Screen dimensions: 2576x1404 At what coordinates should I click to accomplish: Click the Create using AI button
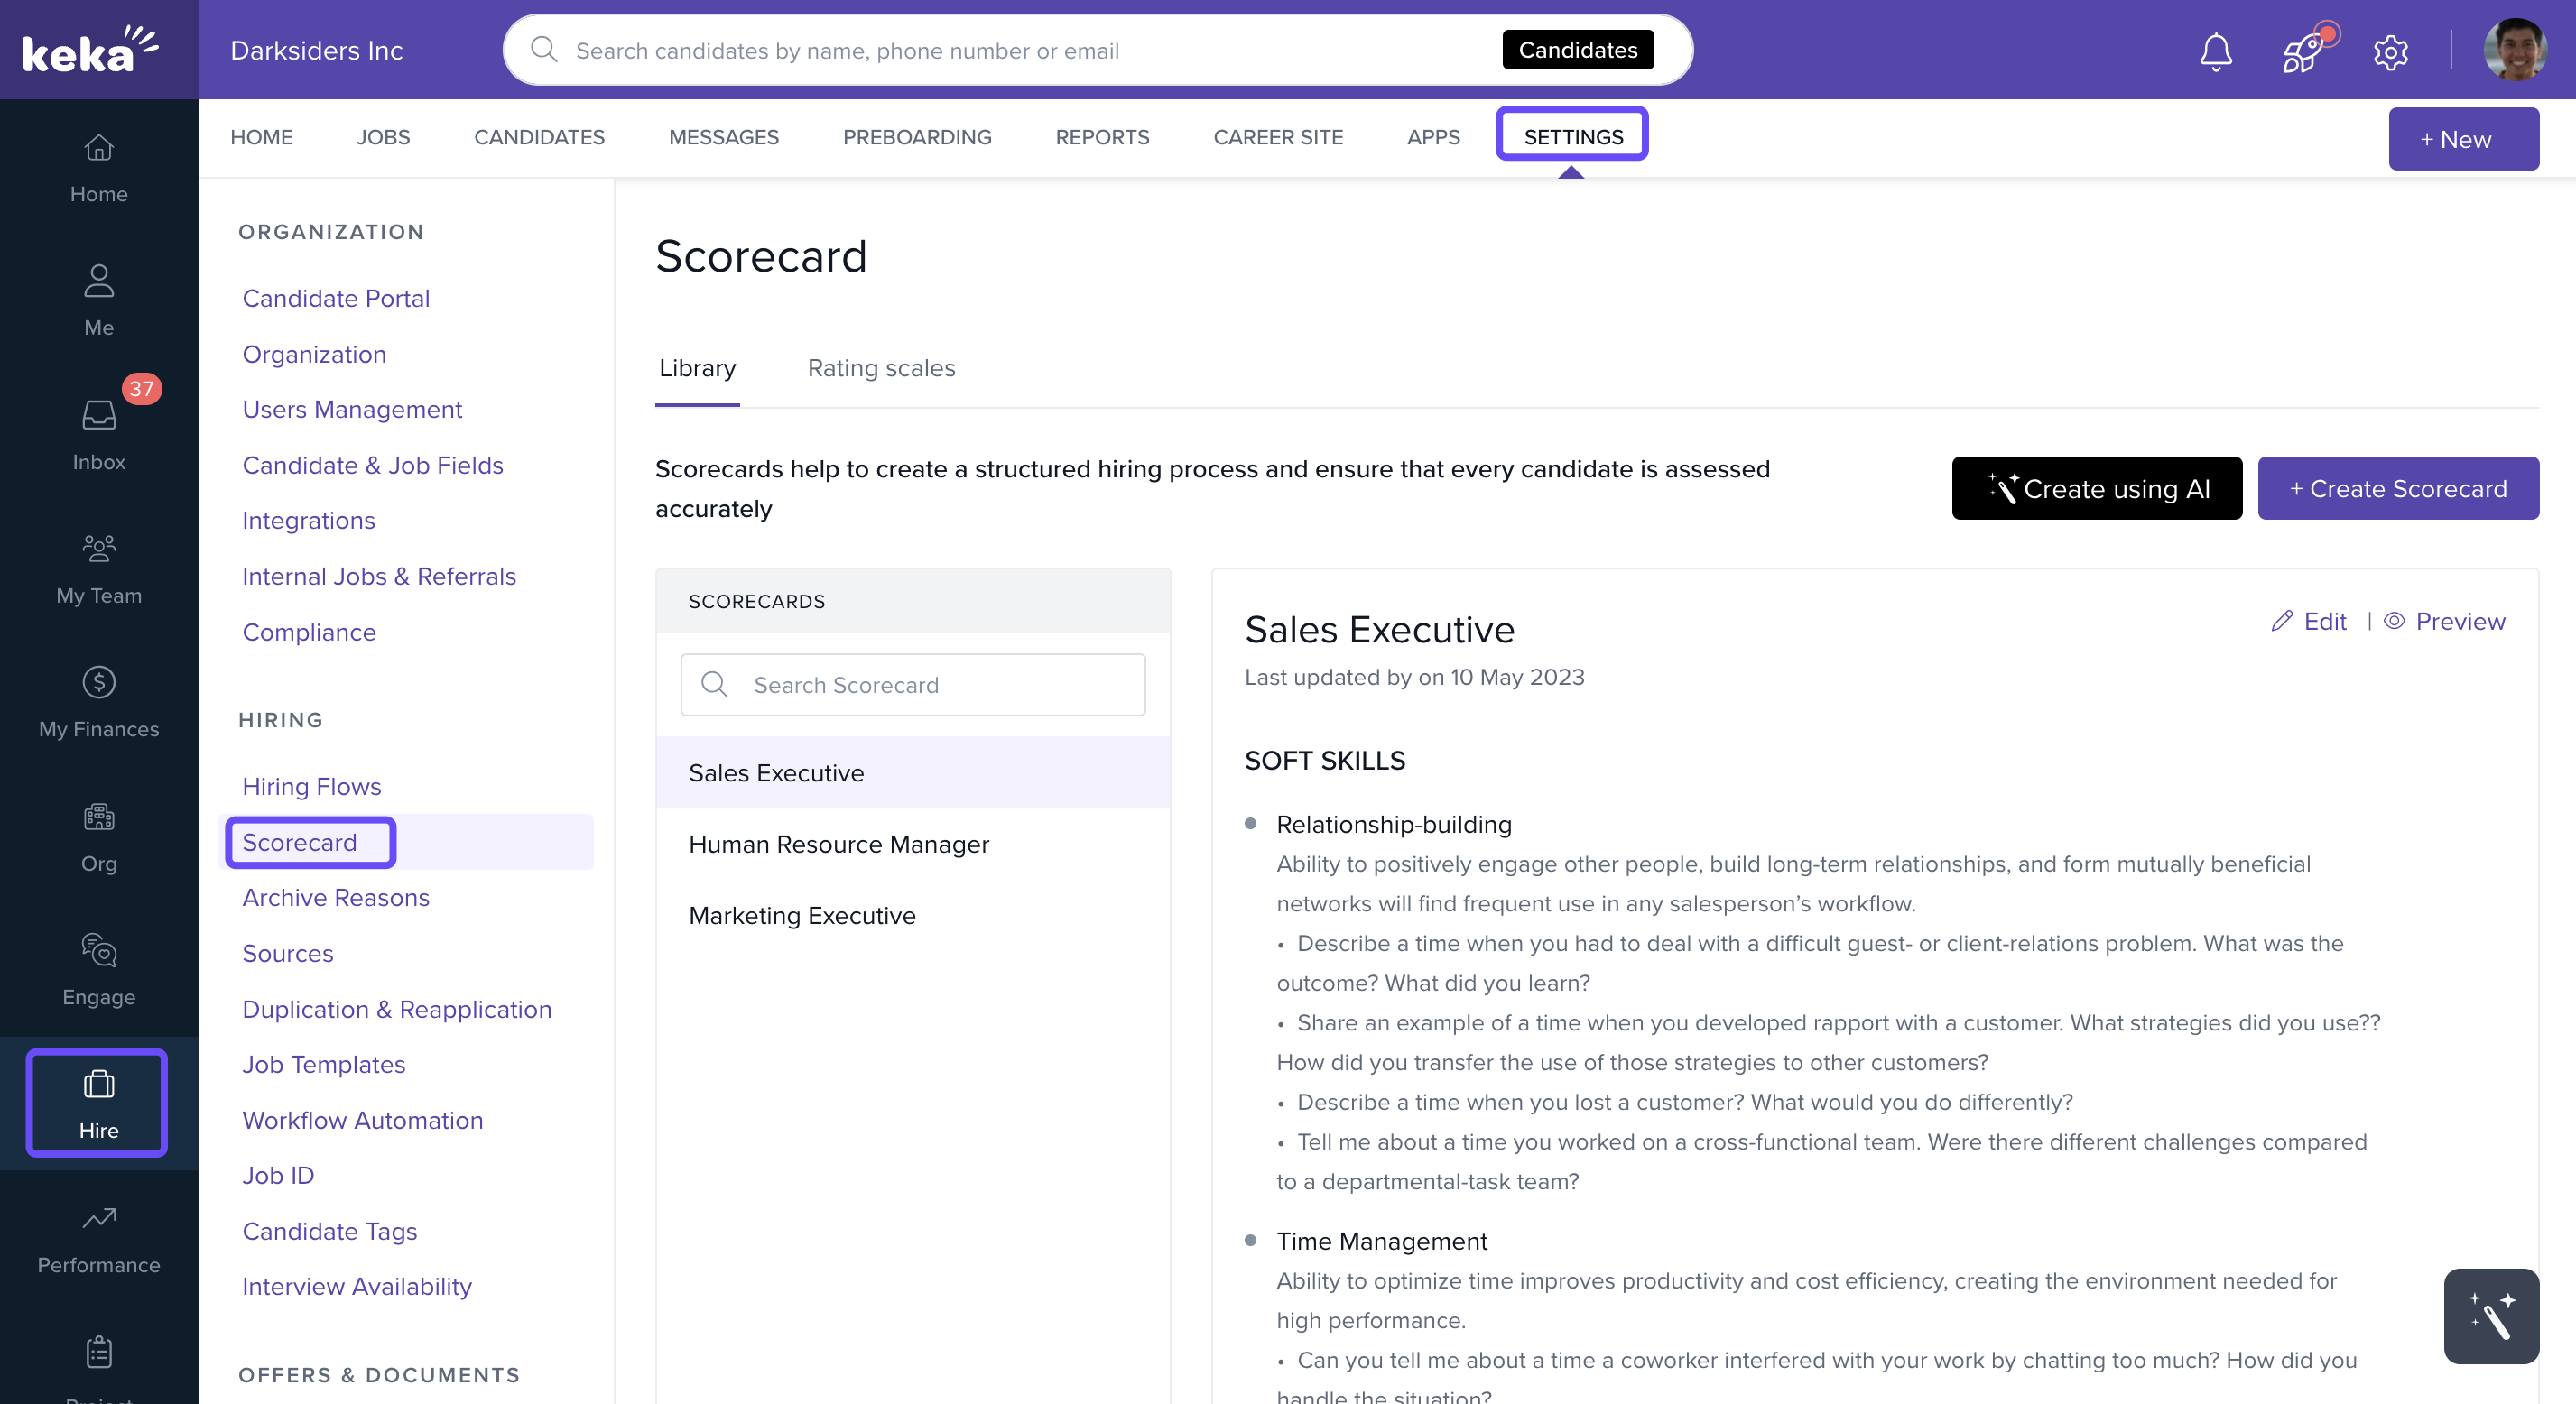(2096, 488)
